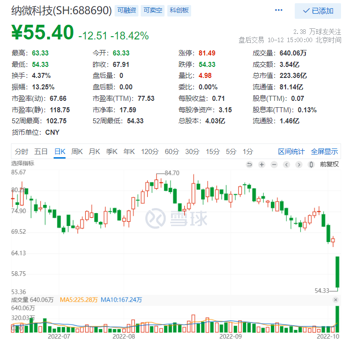Select the 月K chart tab
This screenshot has width=347, height=341.
[94, 152]
